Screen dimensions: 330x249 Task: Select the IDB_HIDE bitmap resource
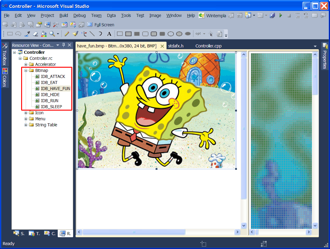tap(50, 95)
